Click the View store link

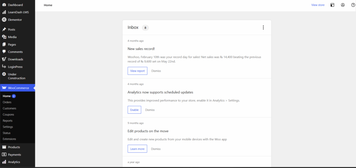tap(318, 5)
